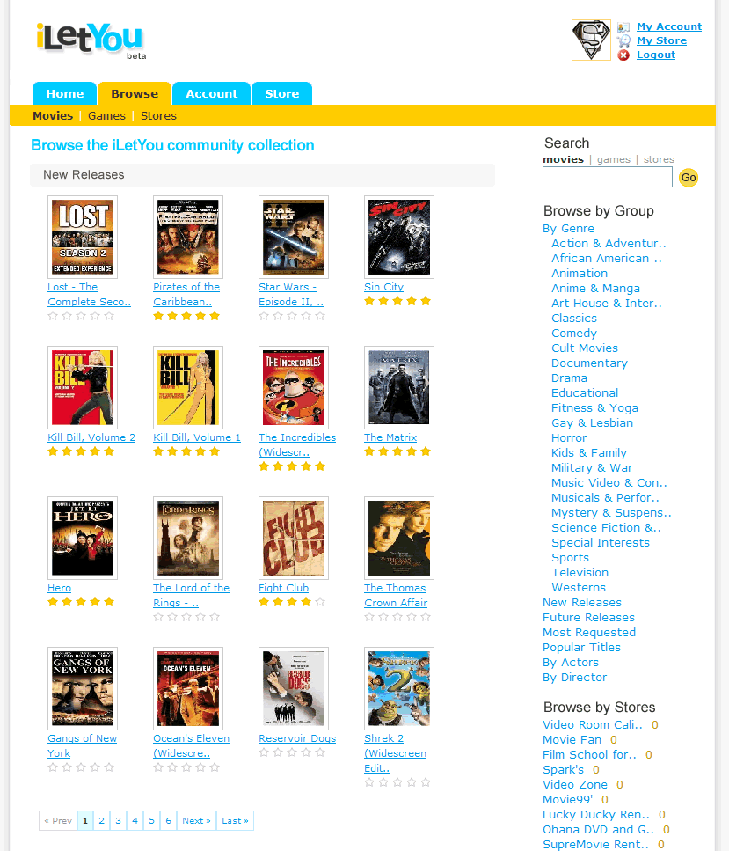Open the Pirates of the Caribbean cover
The width and height of the screenshot is (729, 851).
tap(187, 238)
